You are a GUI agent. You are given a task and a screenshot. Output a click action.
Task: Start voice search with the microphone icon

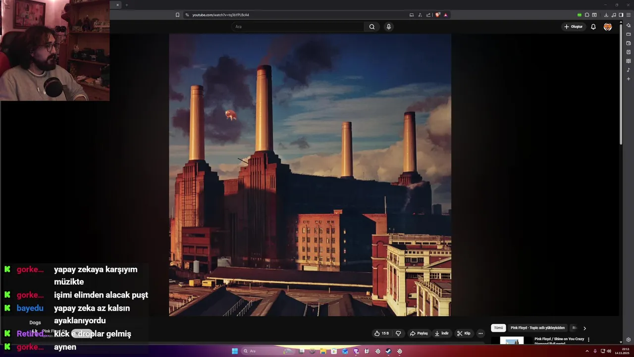tap(389, 27)
